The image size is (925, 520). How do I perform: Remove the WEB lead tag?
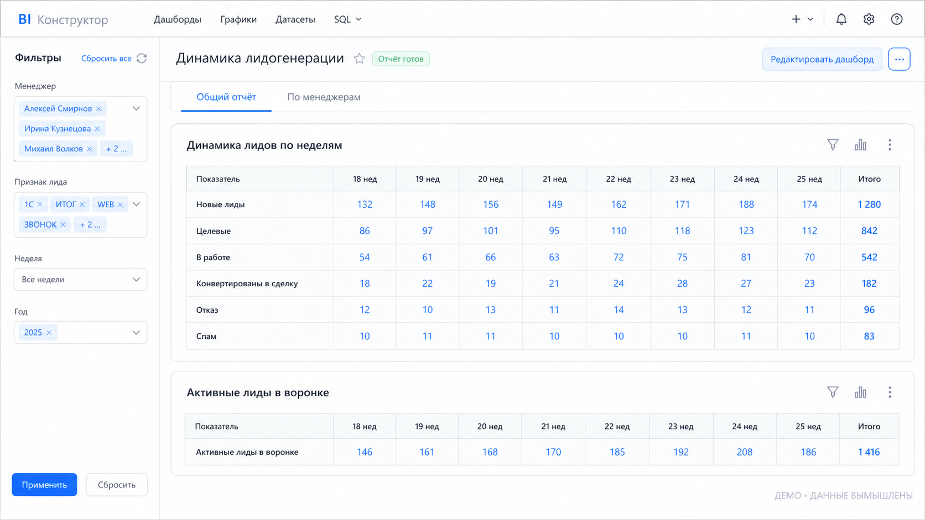[121, 204]
